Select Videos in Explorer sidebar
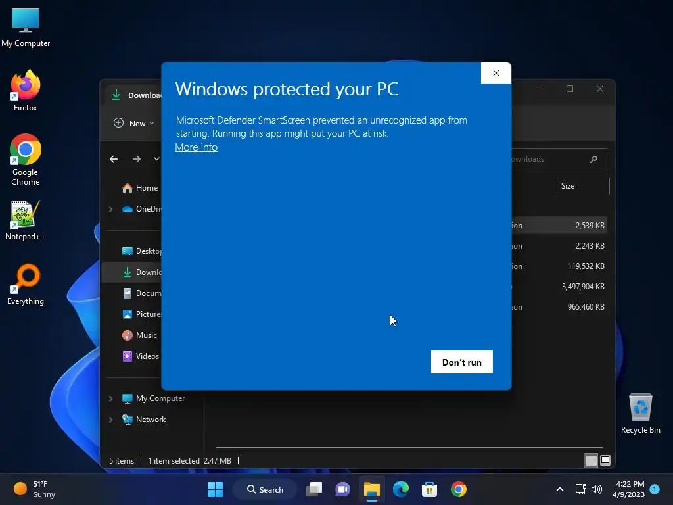The width and height of the screenshot is (673, 505). (141, 356)
